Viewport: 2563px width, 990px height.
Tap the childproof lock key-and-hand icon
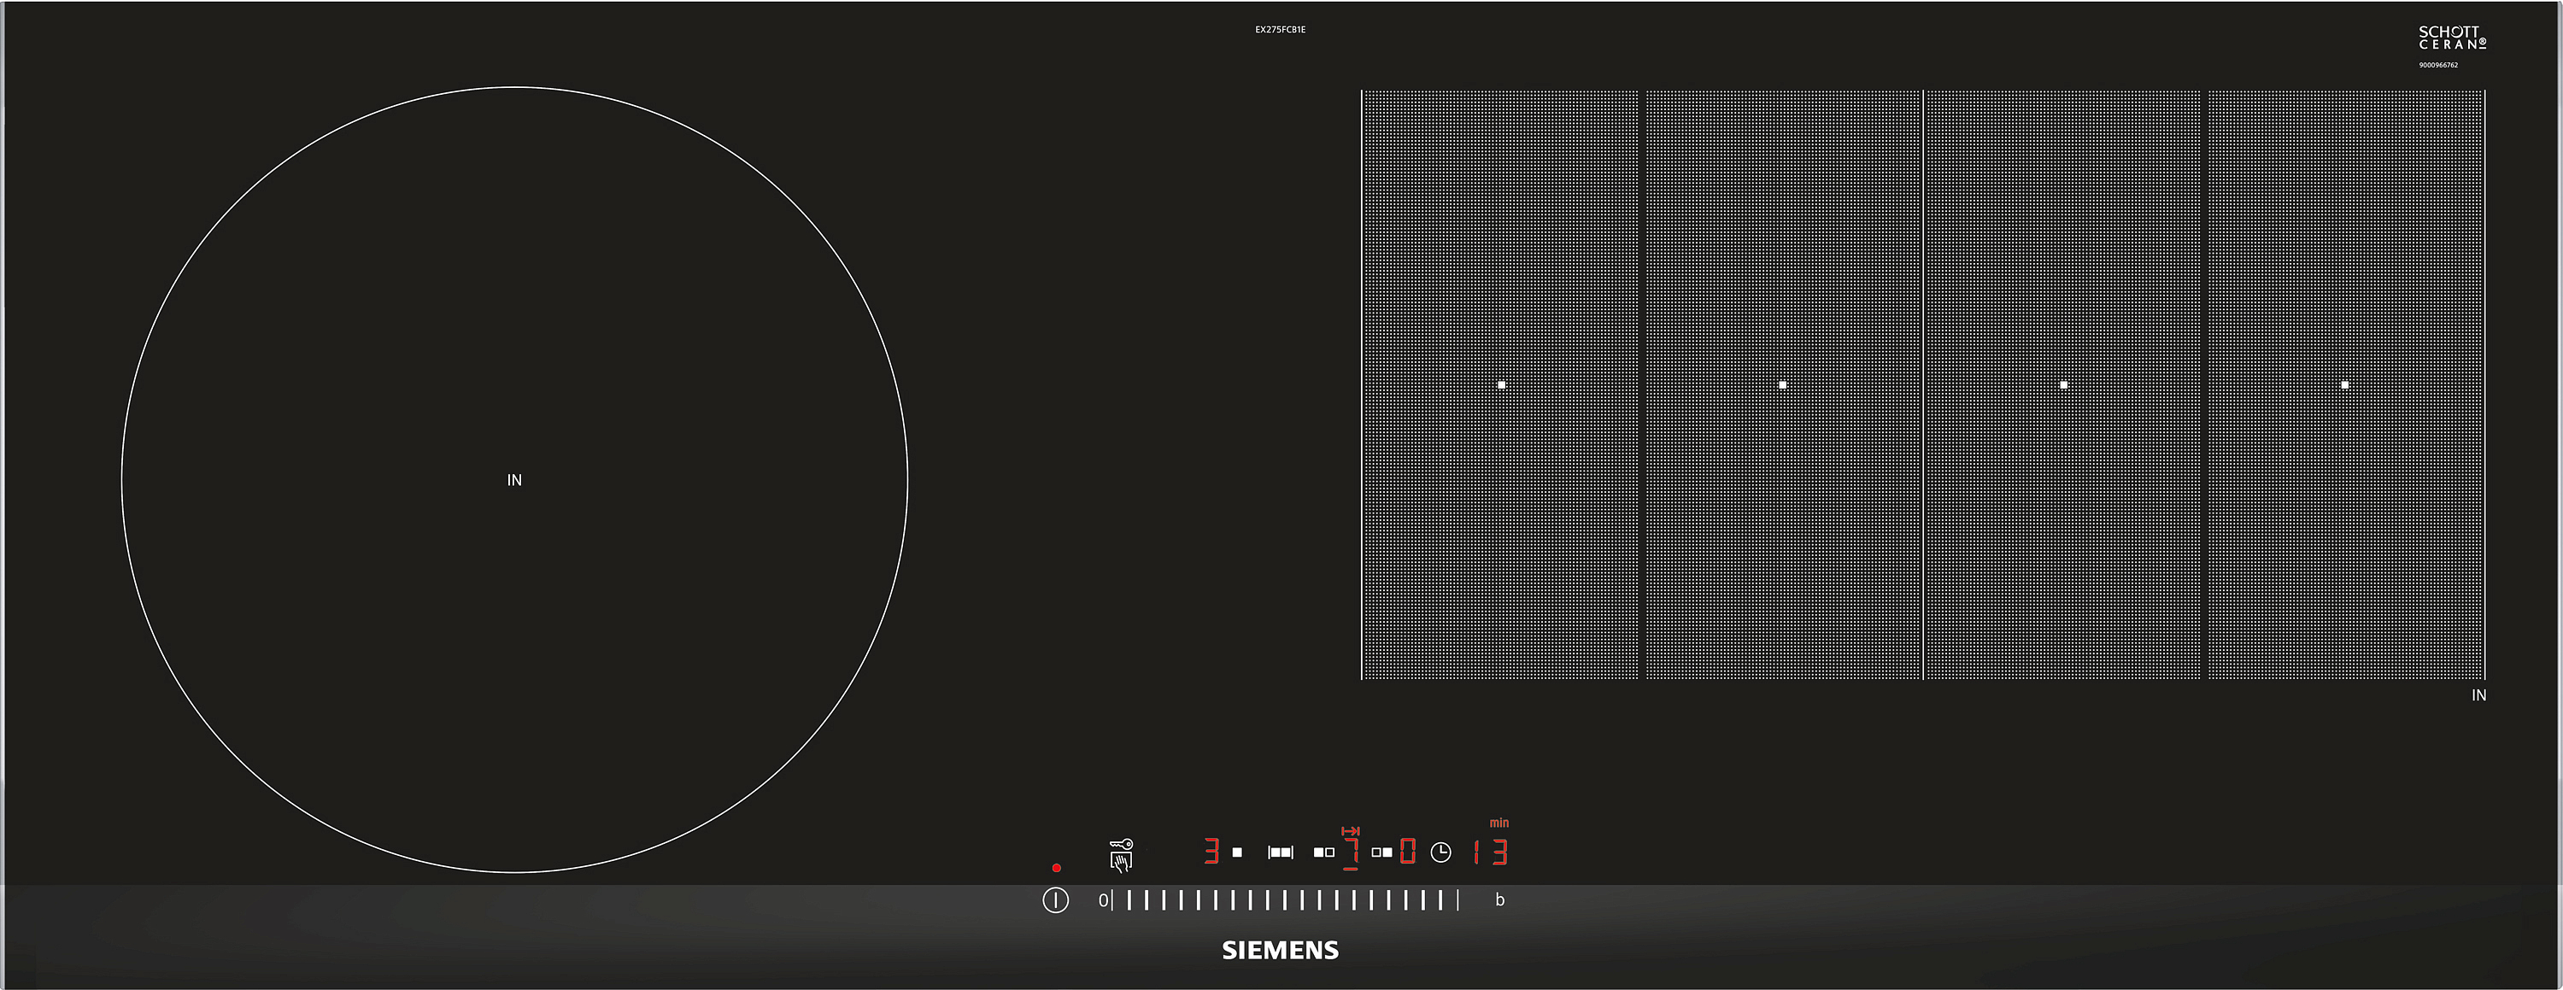click(1121, 855)
